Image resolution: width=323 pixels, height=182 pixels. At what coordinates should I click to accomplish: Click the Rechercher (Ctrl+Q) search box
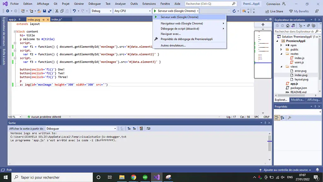[x=208, y=3]
